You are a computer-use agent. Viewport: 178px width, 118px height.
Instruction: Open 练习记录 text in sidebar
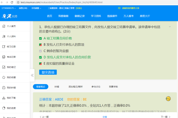[11, 47]
